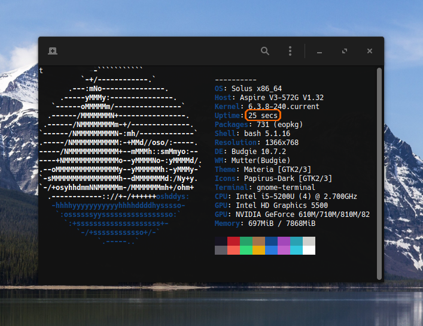423x326 pixels.
Task: Close the terminal window
Action: (370, 52)
